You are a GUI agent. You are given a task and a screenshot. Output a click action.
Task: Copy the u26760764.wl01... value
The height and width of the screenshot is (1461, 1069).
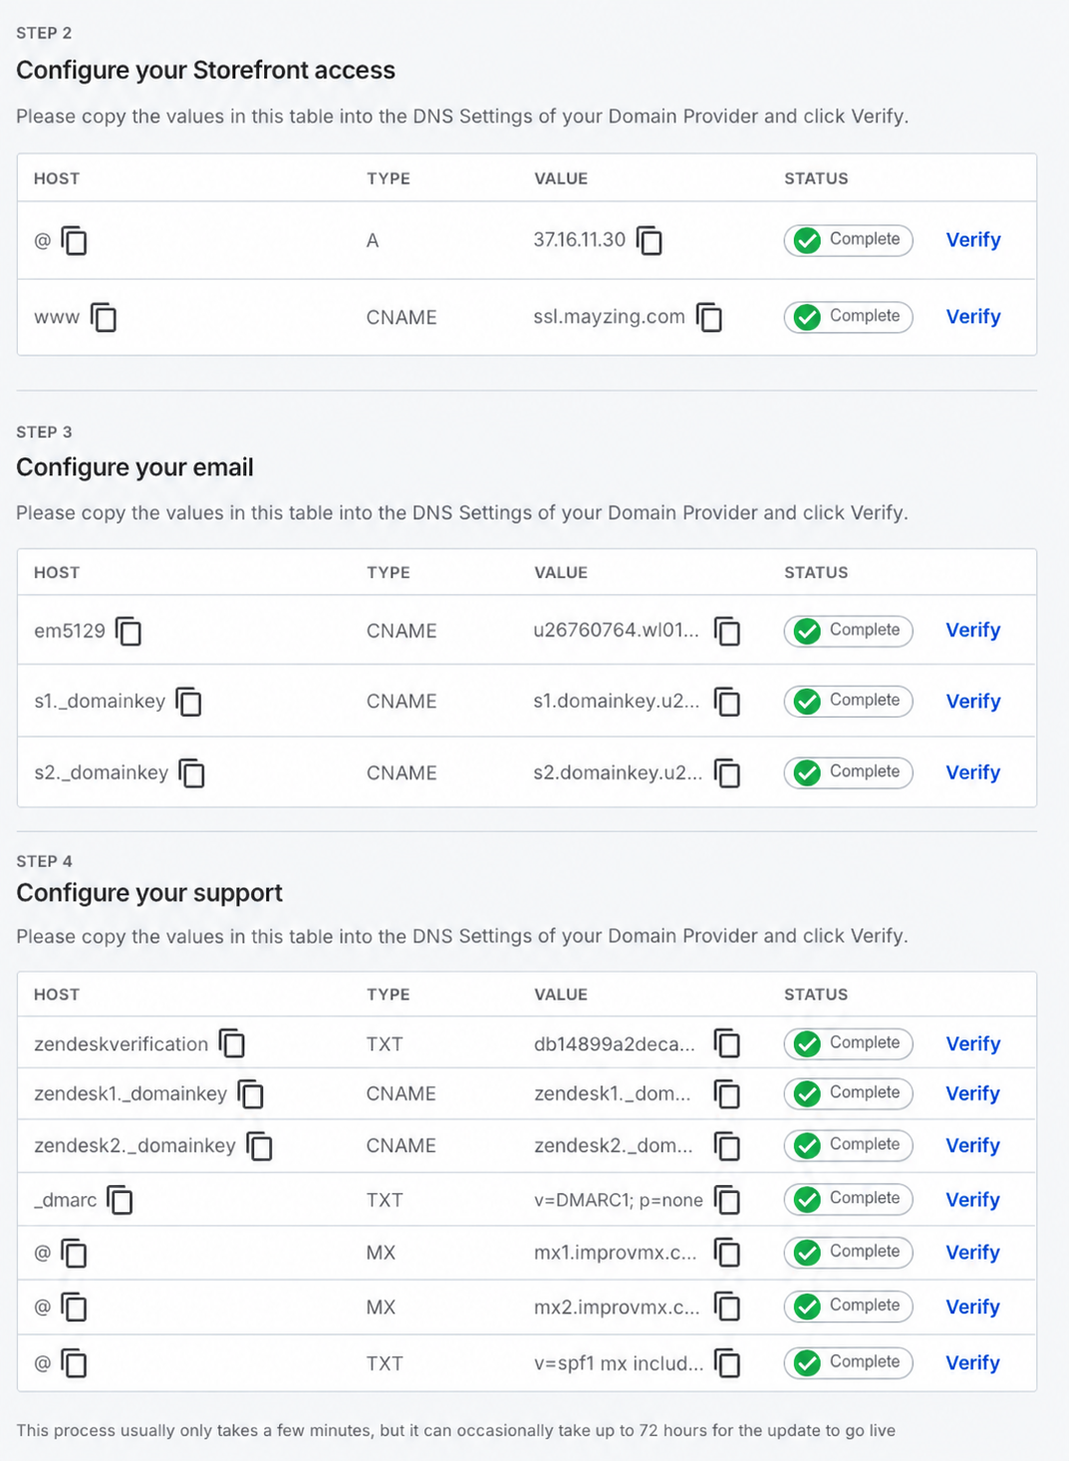point(727,631)
